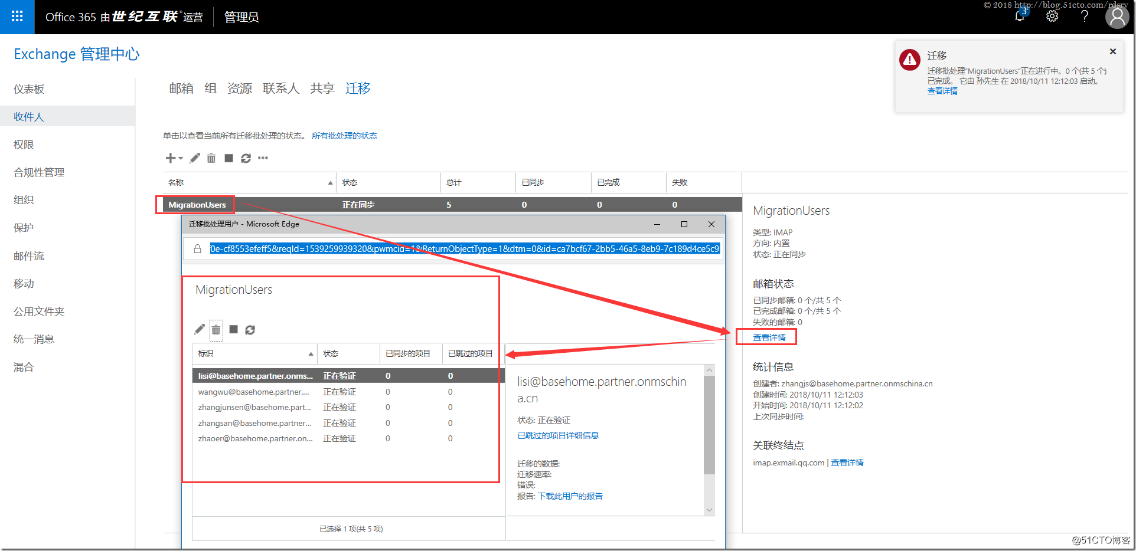Open 组织 in the left navigation
Image resolution: width=1136 pixels, height=551 pixels.
pyautogui.click(x=24, y=200)
